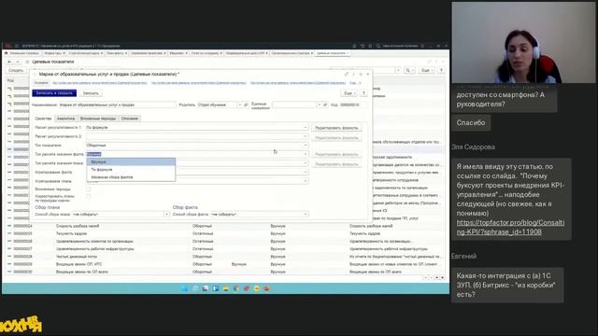The image size is (598, 336).
Task: Toggle the Вложенные периоды checkbox
Action: [88, 189]
